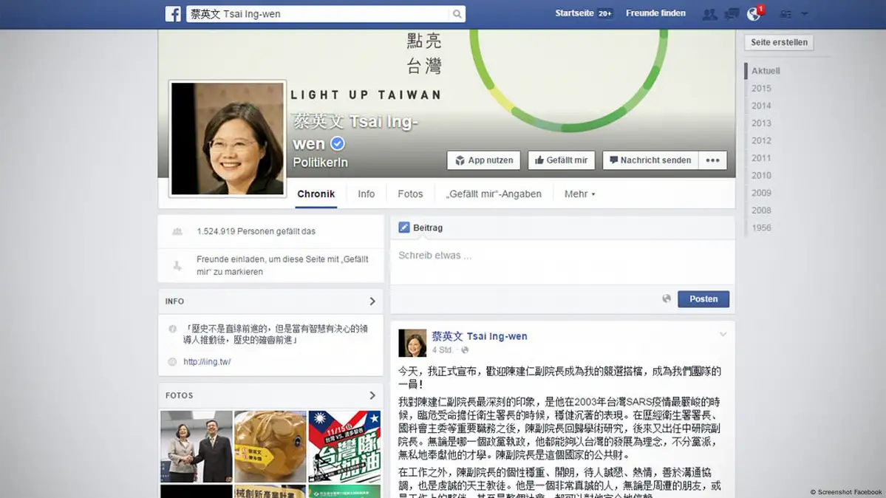This screenshot has height=498, width=886.
Task: Expand the INFO section arrow
Action: pos(372,301)
